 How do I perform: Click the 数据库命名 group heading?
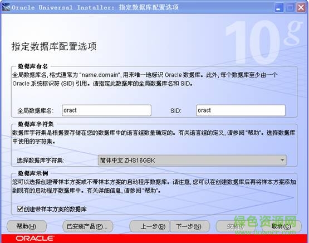(x=33, y=66)
